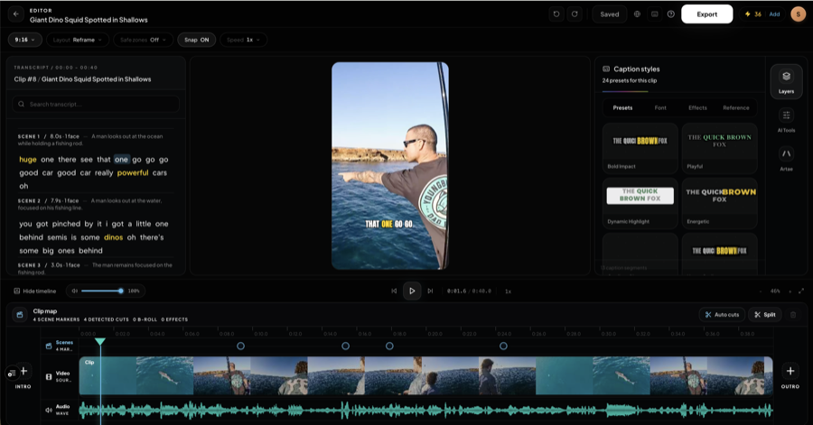The image size is (813, 425).
Task: Click the selected word "one" in transcript
Action: pos(121,160)
